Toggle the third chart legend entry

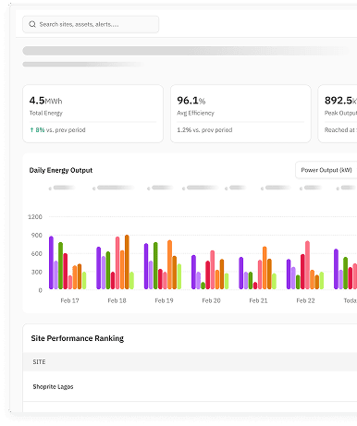click(160, 188)
